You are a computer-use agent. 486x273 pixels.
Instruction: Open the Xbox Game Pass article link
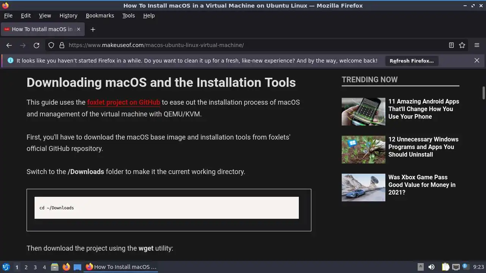pyautogui.click(x=422, y=185)
